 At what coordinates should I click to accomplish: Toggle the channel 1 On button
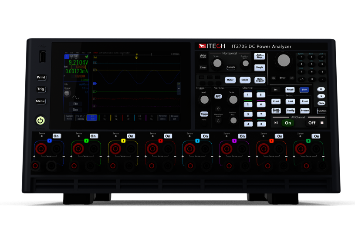pos(57,136)
